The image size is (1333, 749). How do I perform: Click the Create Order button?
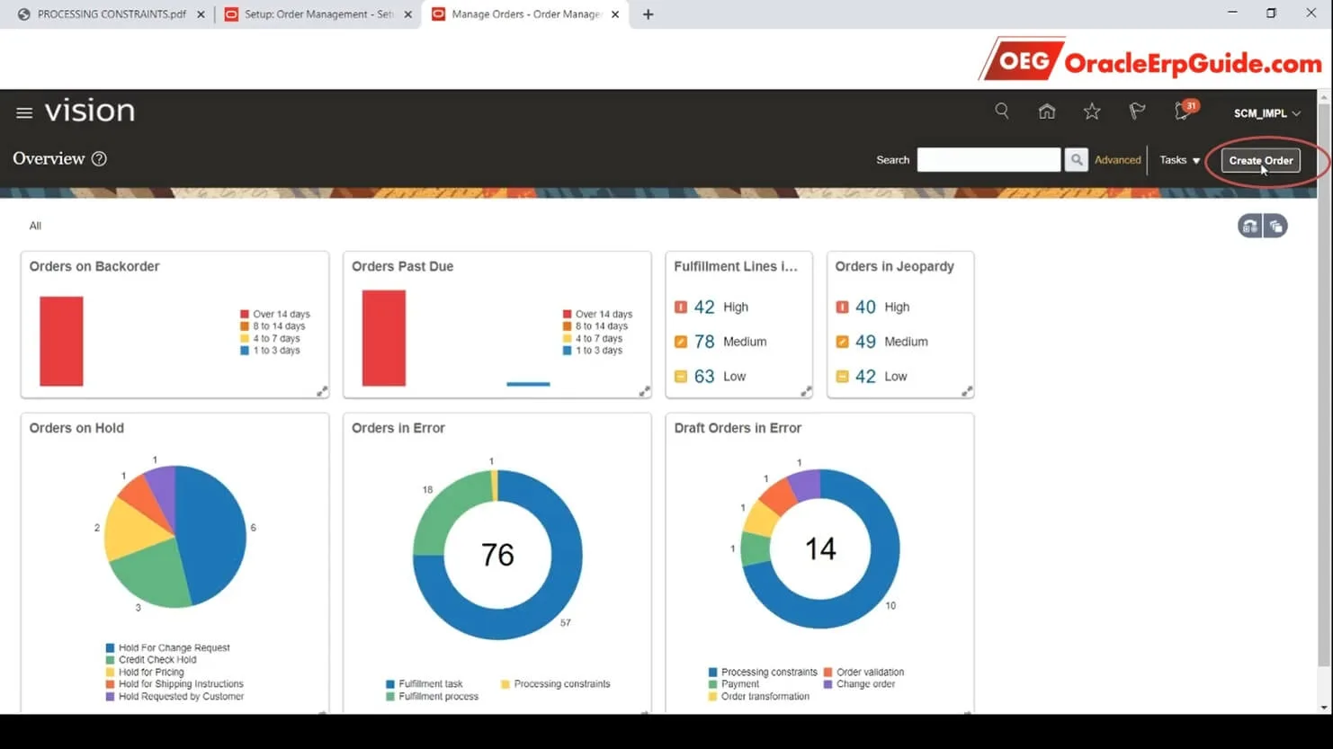(x=1261, y=161)
